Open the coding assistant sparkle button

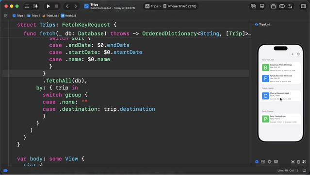(36, 6)
